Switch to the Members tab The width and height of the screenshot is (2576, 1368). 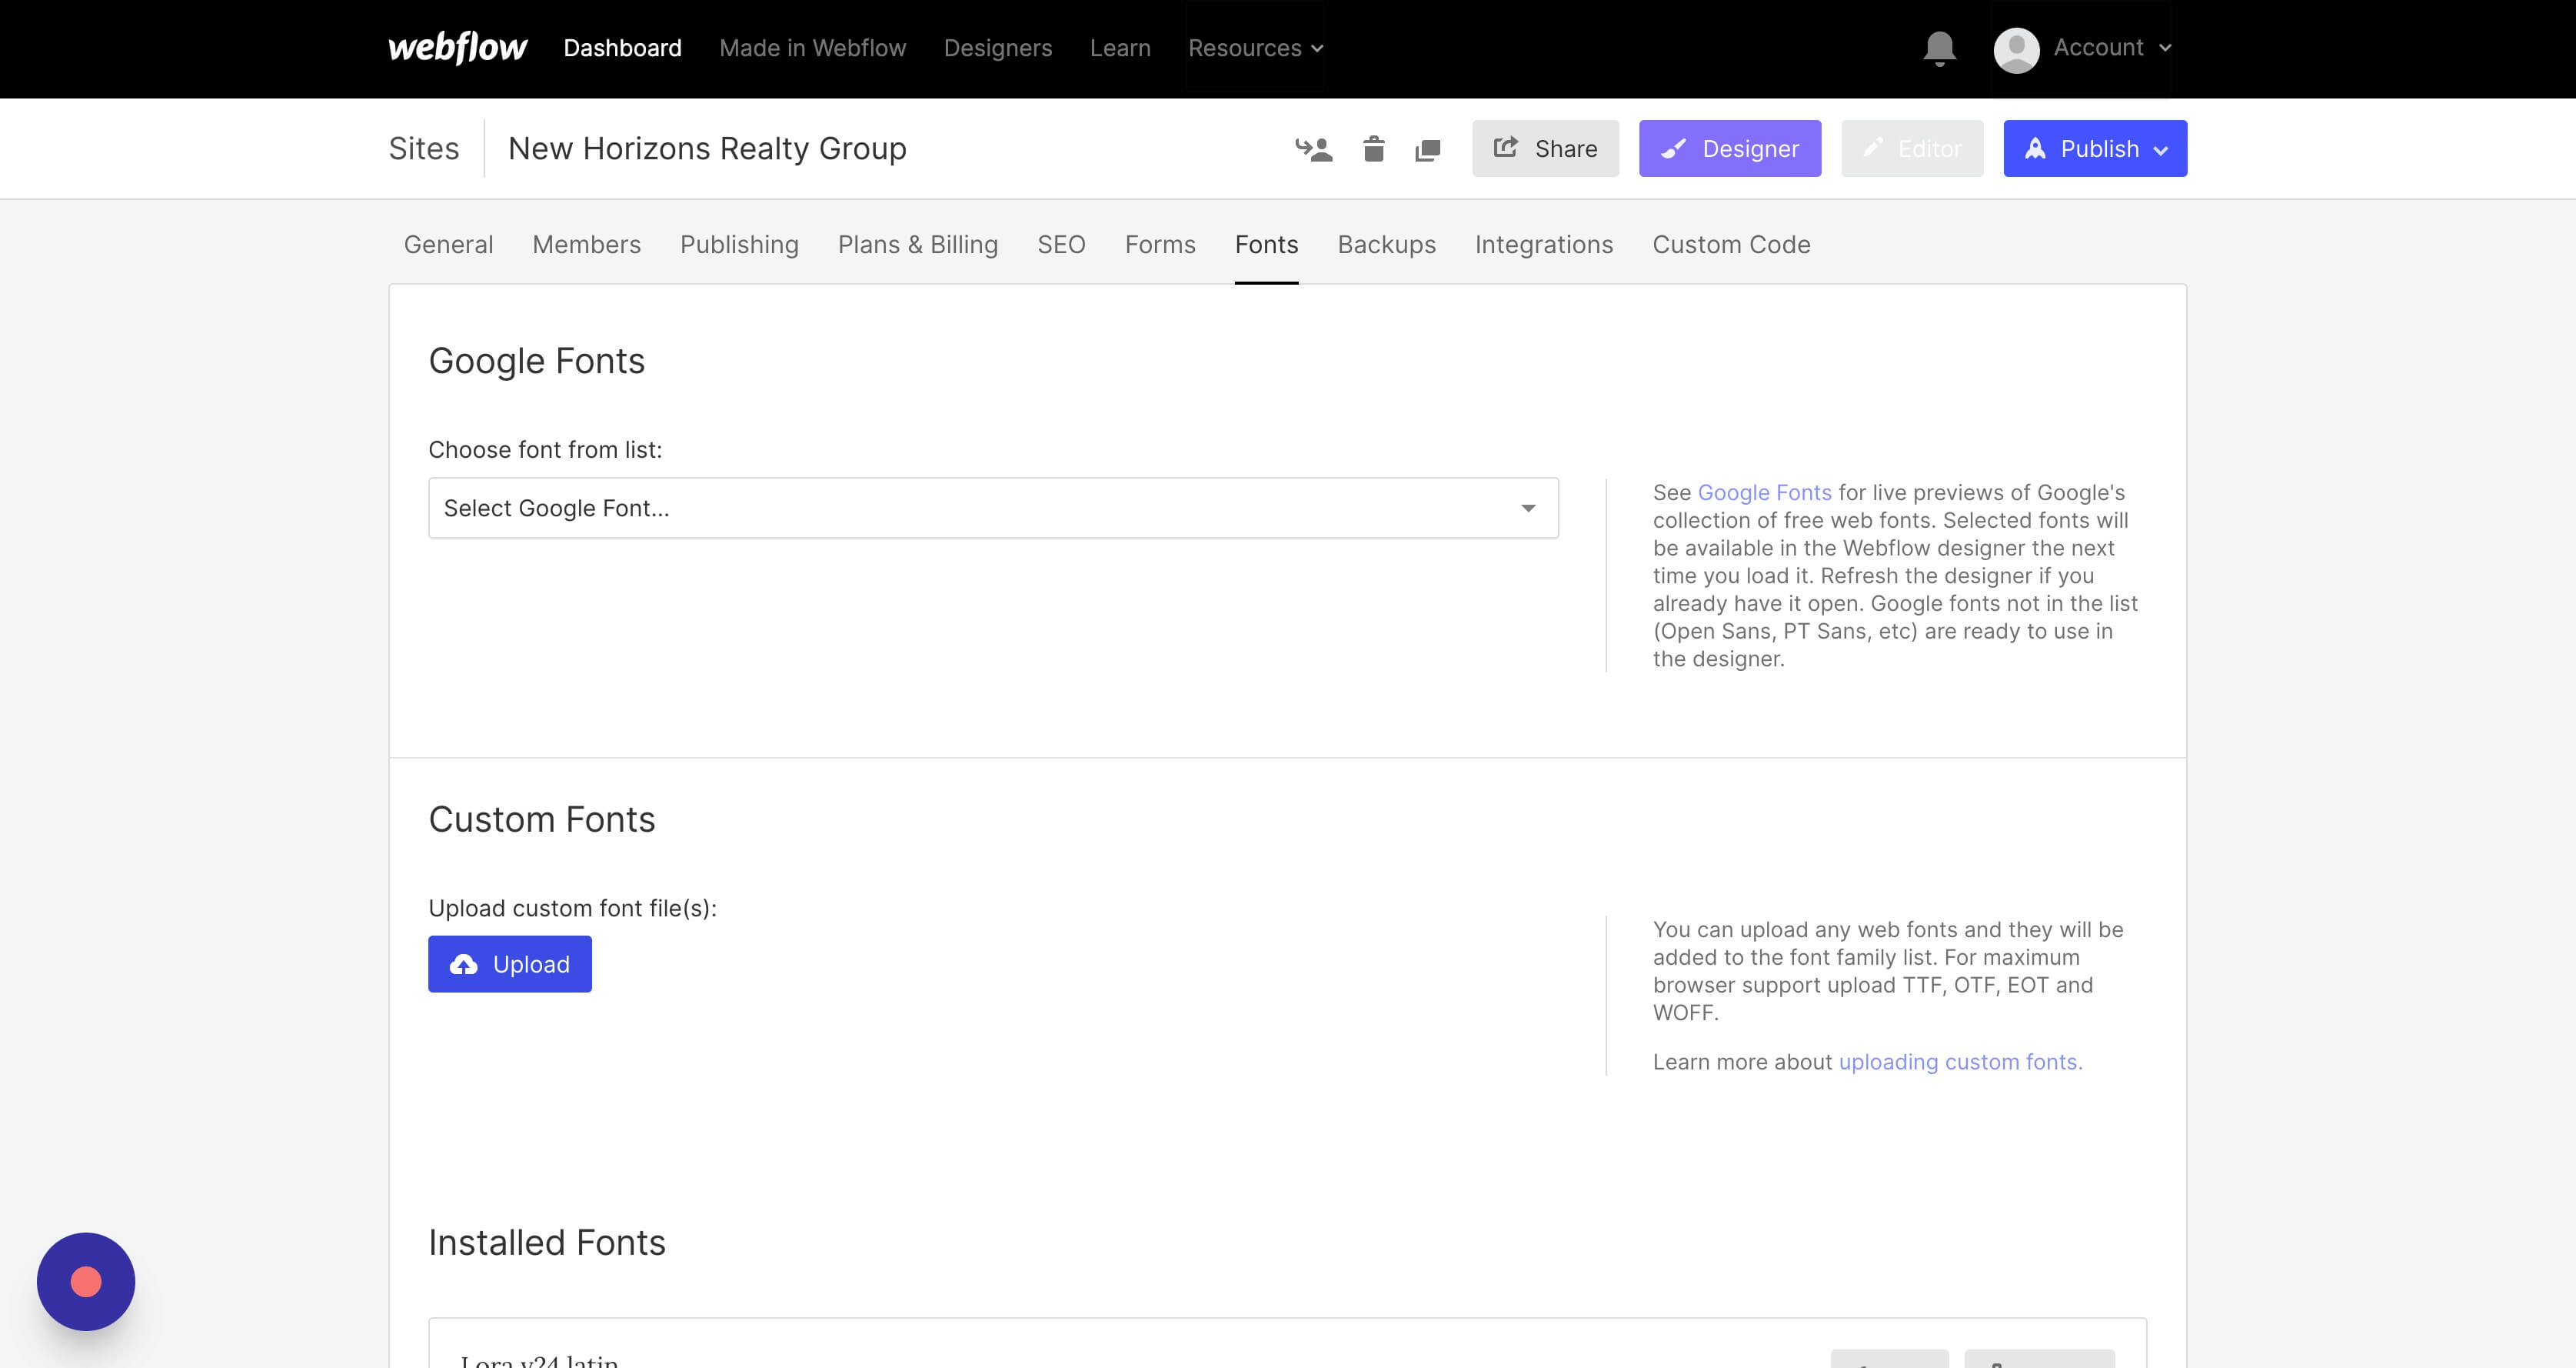tap(586, 245)
